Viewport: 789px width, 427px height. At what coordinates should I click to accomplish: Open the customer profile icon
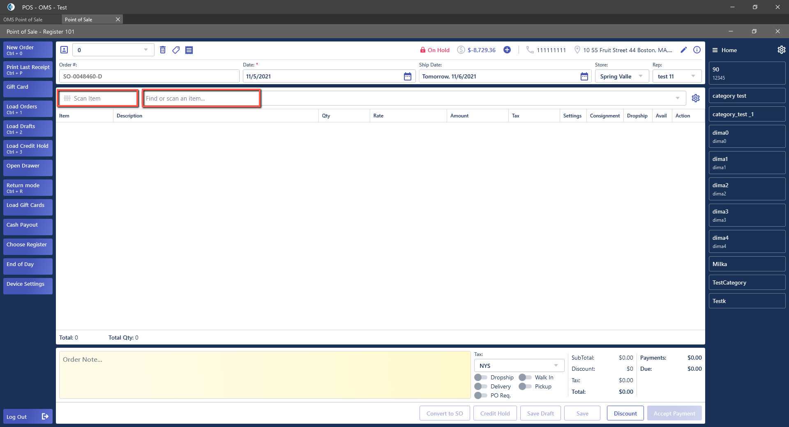[64, 50]
